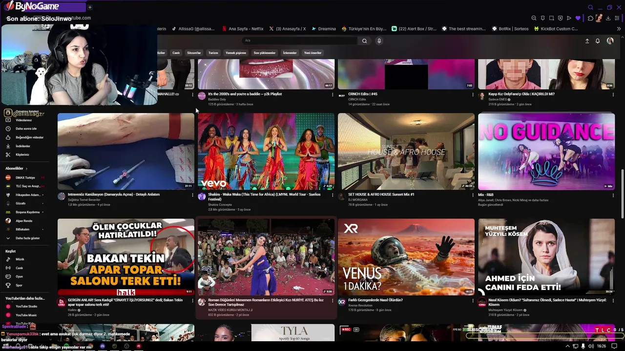The width and height of the screenshot is (625, 351).
Task: Show hidden system tray icons chevron
Action: [x=567, y=346]
